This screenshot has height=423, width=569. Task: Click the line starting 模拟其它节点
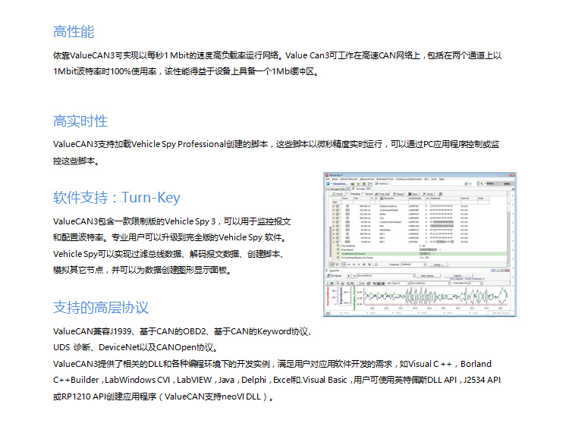[x=143, y=270]
